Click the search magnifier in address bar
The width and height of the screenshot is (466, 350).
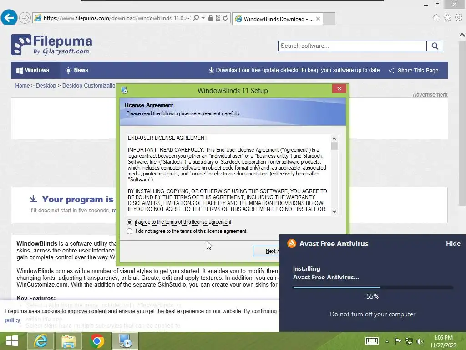pyautogui.click(x=196, y=18)
